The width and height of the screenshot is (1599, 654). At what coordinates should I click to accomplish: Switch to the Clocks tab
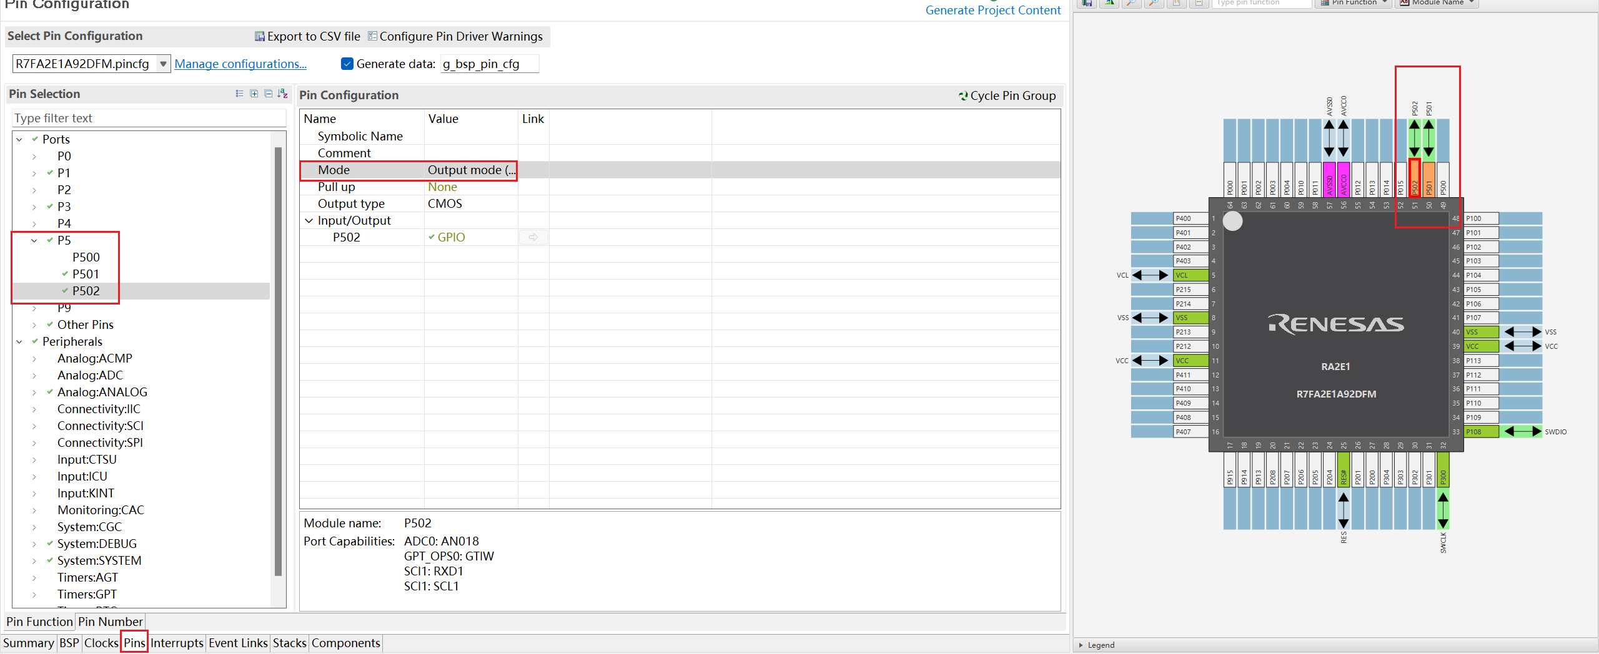point(101,643)
